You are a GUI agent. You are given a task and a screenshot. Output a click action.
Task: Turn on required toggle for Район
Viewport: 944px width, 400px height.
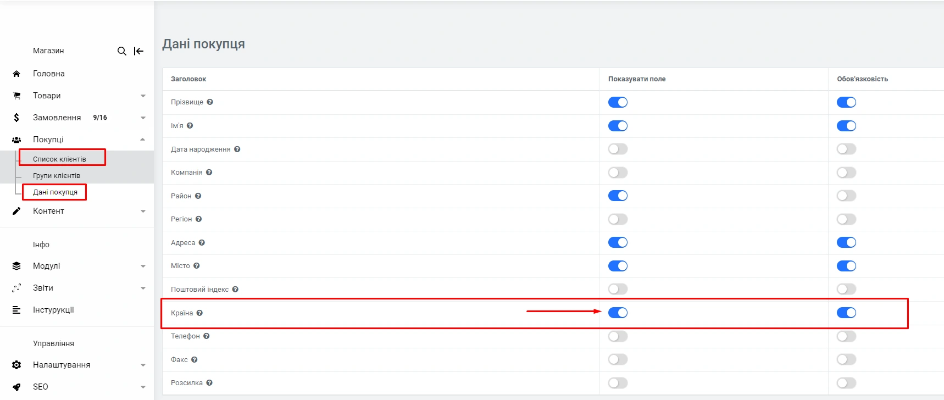click(x=846, y=196)
